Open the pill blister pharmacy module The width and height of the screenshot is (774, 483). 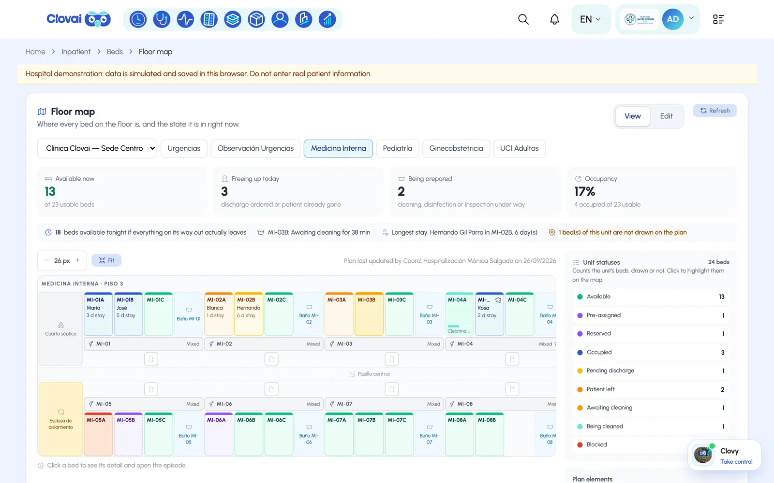coord(209,19)
